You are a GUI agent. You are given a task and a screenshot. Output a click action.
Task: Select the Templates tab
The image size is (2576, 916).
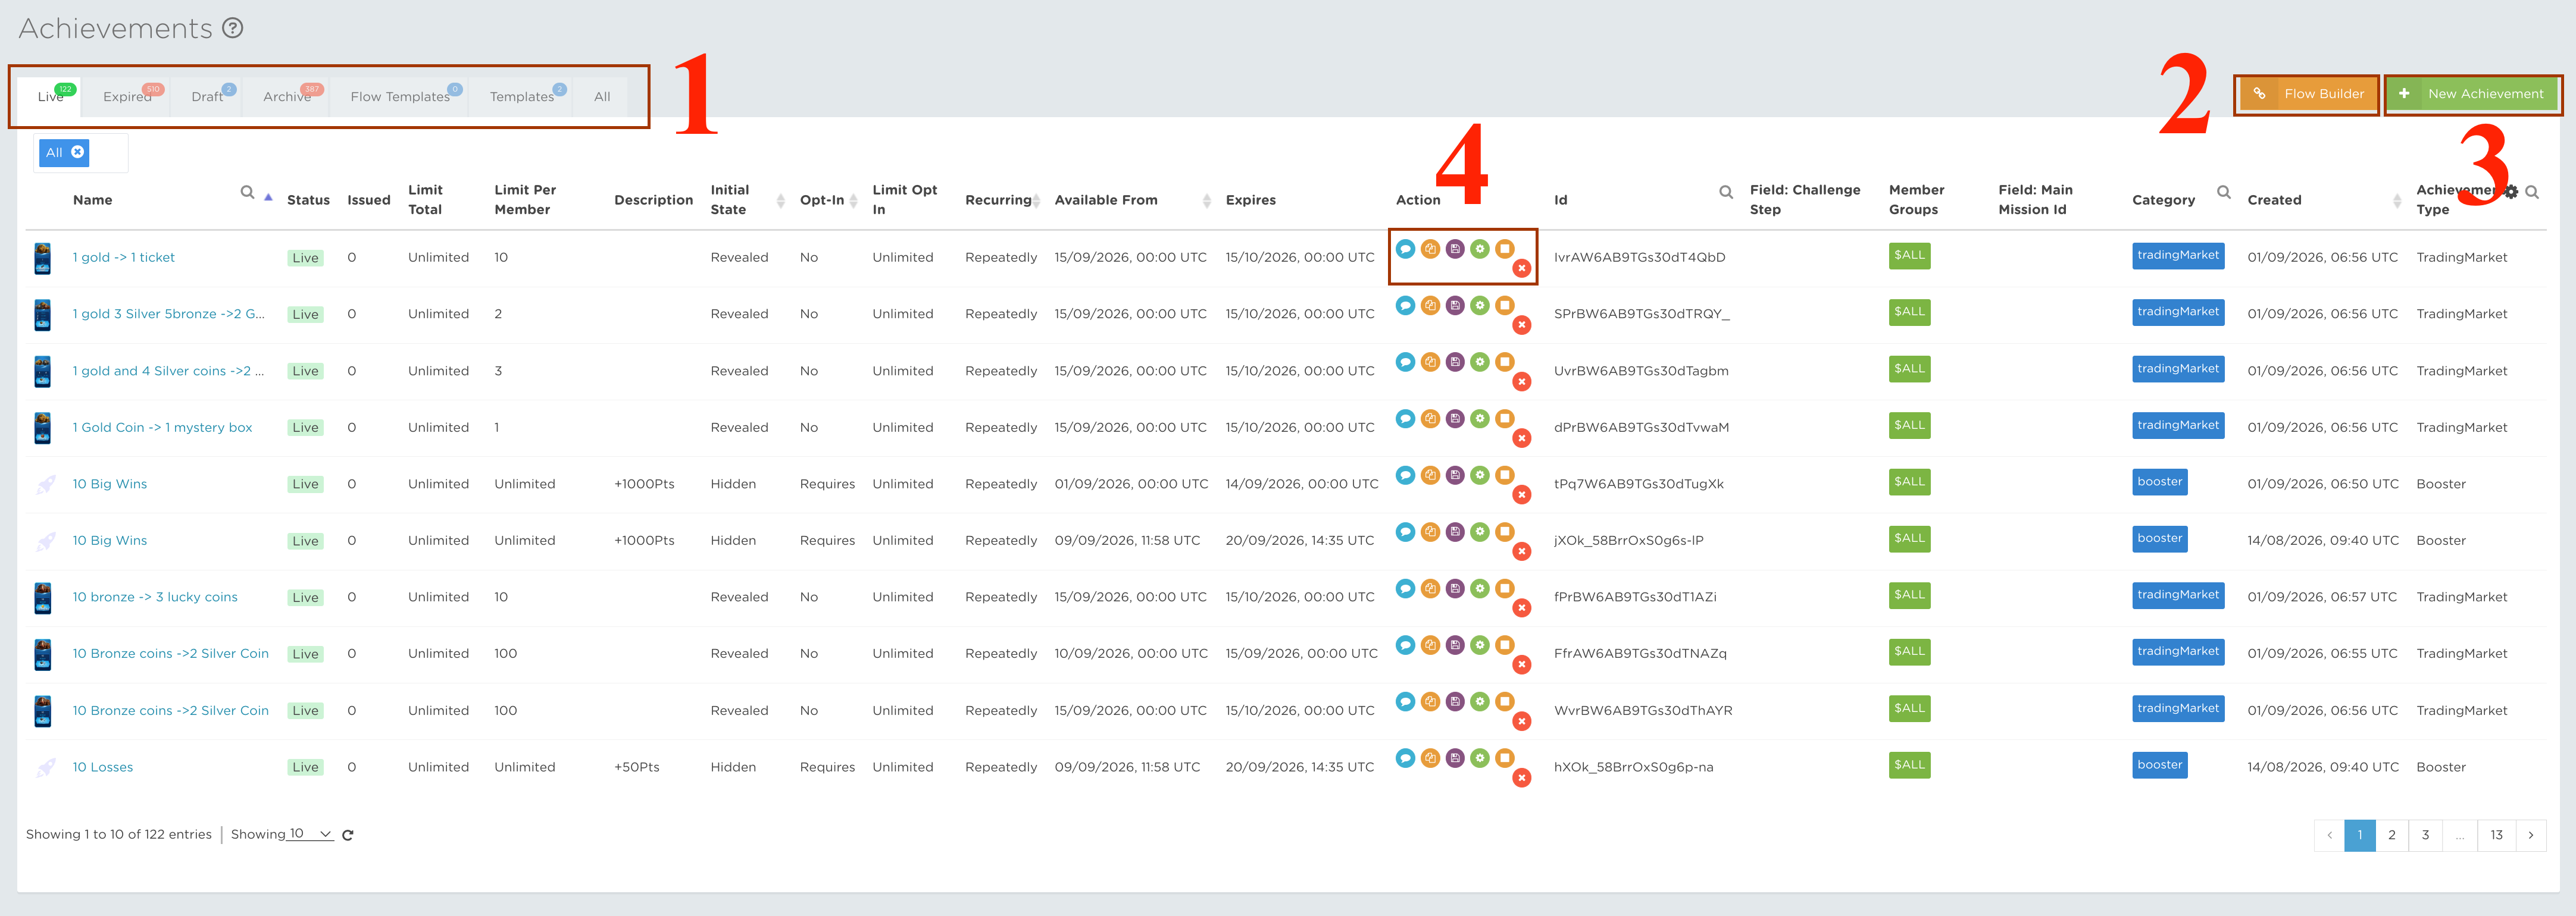pyautogui.click(x=521, y=97)
